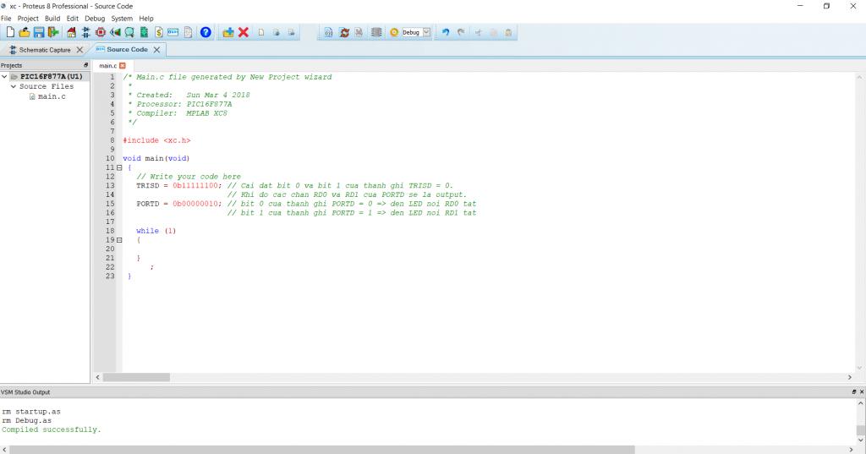Open the Design Explorer green icon
The height and width of the screenshot is (454, 866).
[x=144, y=33]
